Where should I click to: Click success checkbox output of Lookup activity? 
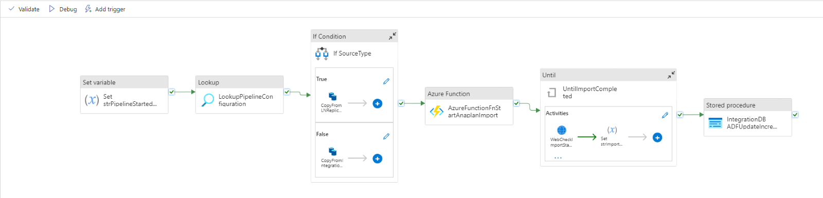click(287, 92)
